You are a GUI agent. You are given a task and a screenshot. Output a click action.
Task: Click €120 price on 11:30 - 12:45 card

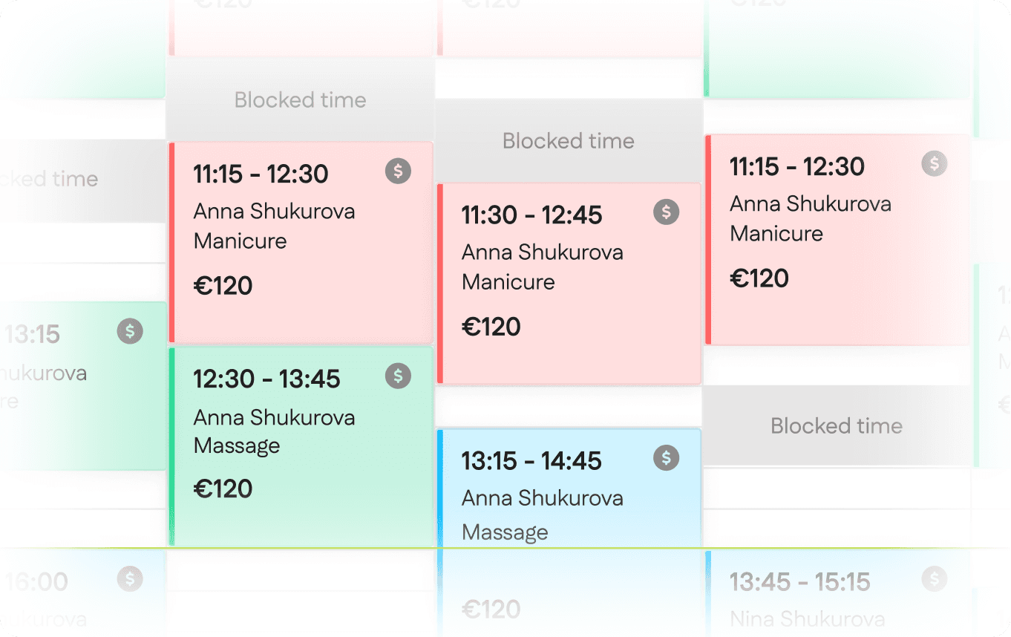point(491,327)
